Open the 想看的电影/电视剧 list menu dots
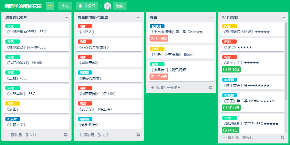290x145 pixels. (x=139, y=17)
